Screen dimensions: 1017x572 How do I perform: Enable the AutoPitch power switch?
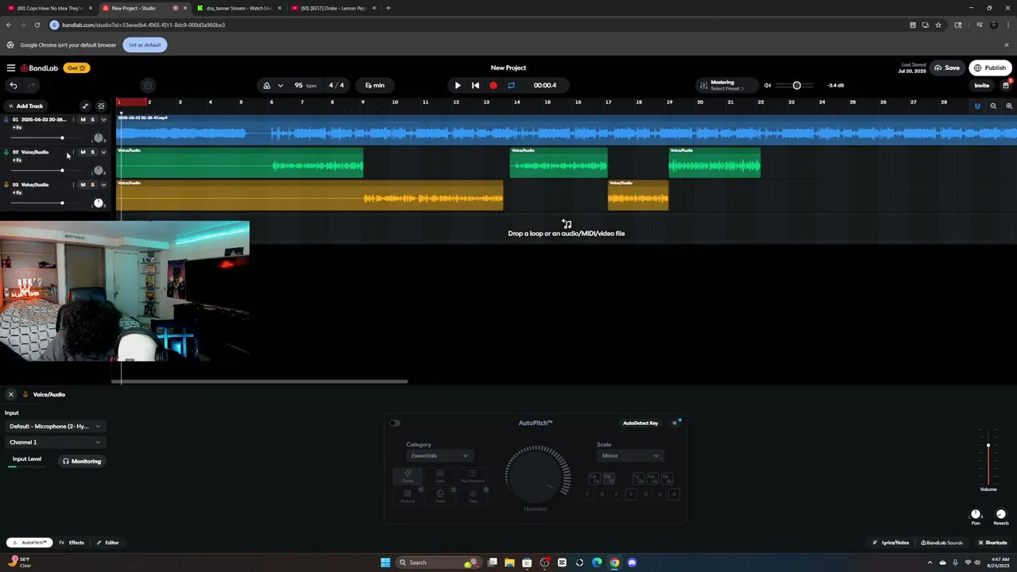395,423
